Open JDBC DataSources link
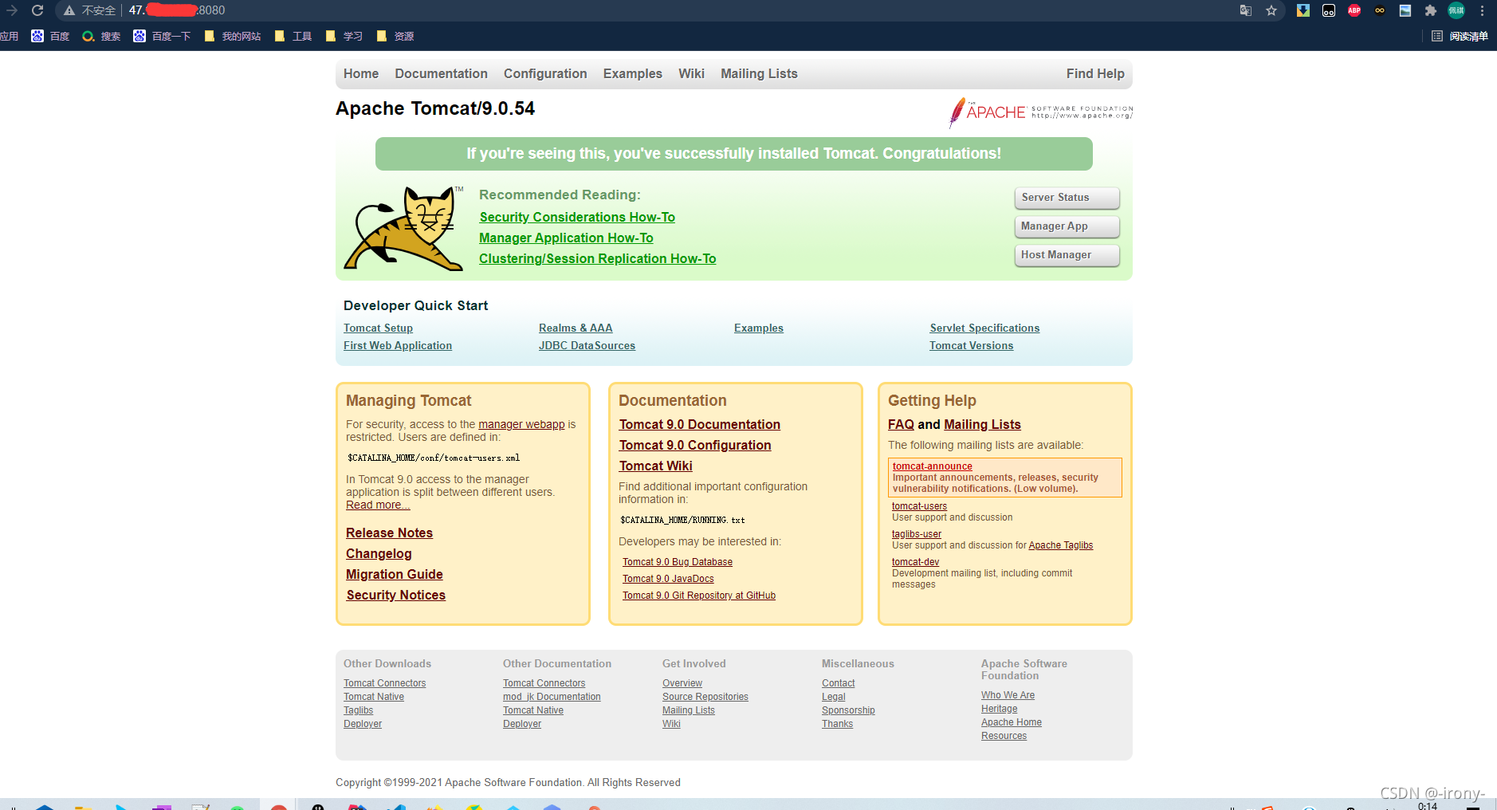1497x810 pixels. [x=587, y=345]
